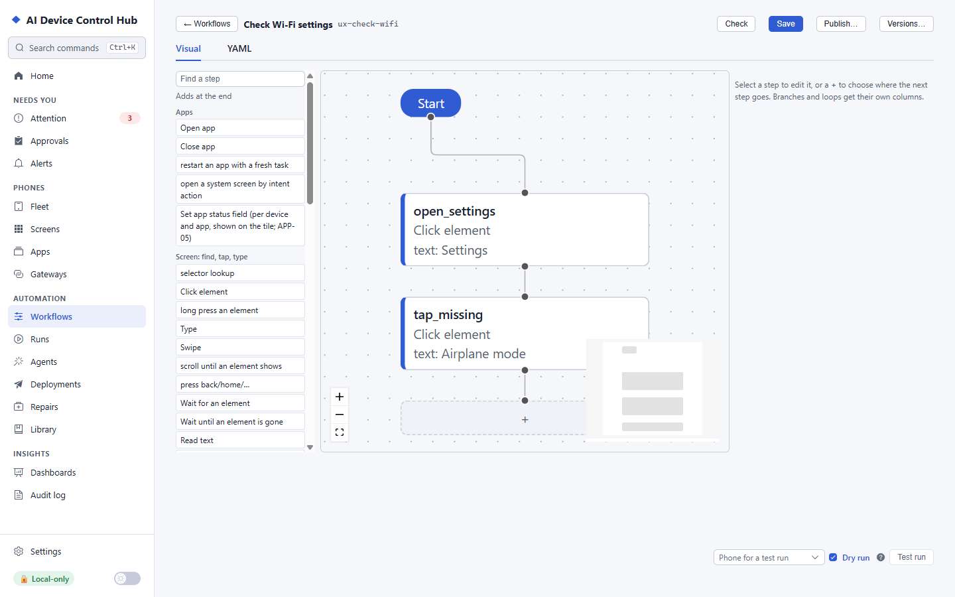
Task: Add the Read text step
Action: tap(240, 440)
